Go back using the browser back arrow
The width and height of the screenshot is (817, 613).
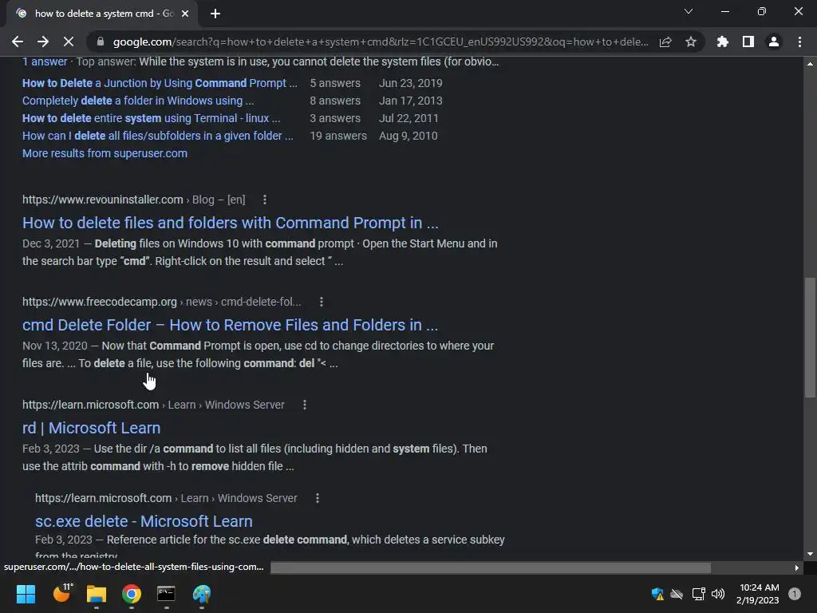(x=18, y=42)
